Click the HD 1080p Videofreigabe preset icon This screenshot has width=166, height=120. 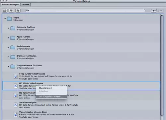pos(16,86)
